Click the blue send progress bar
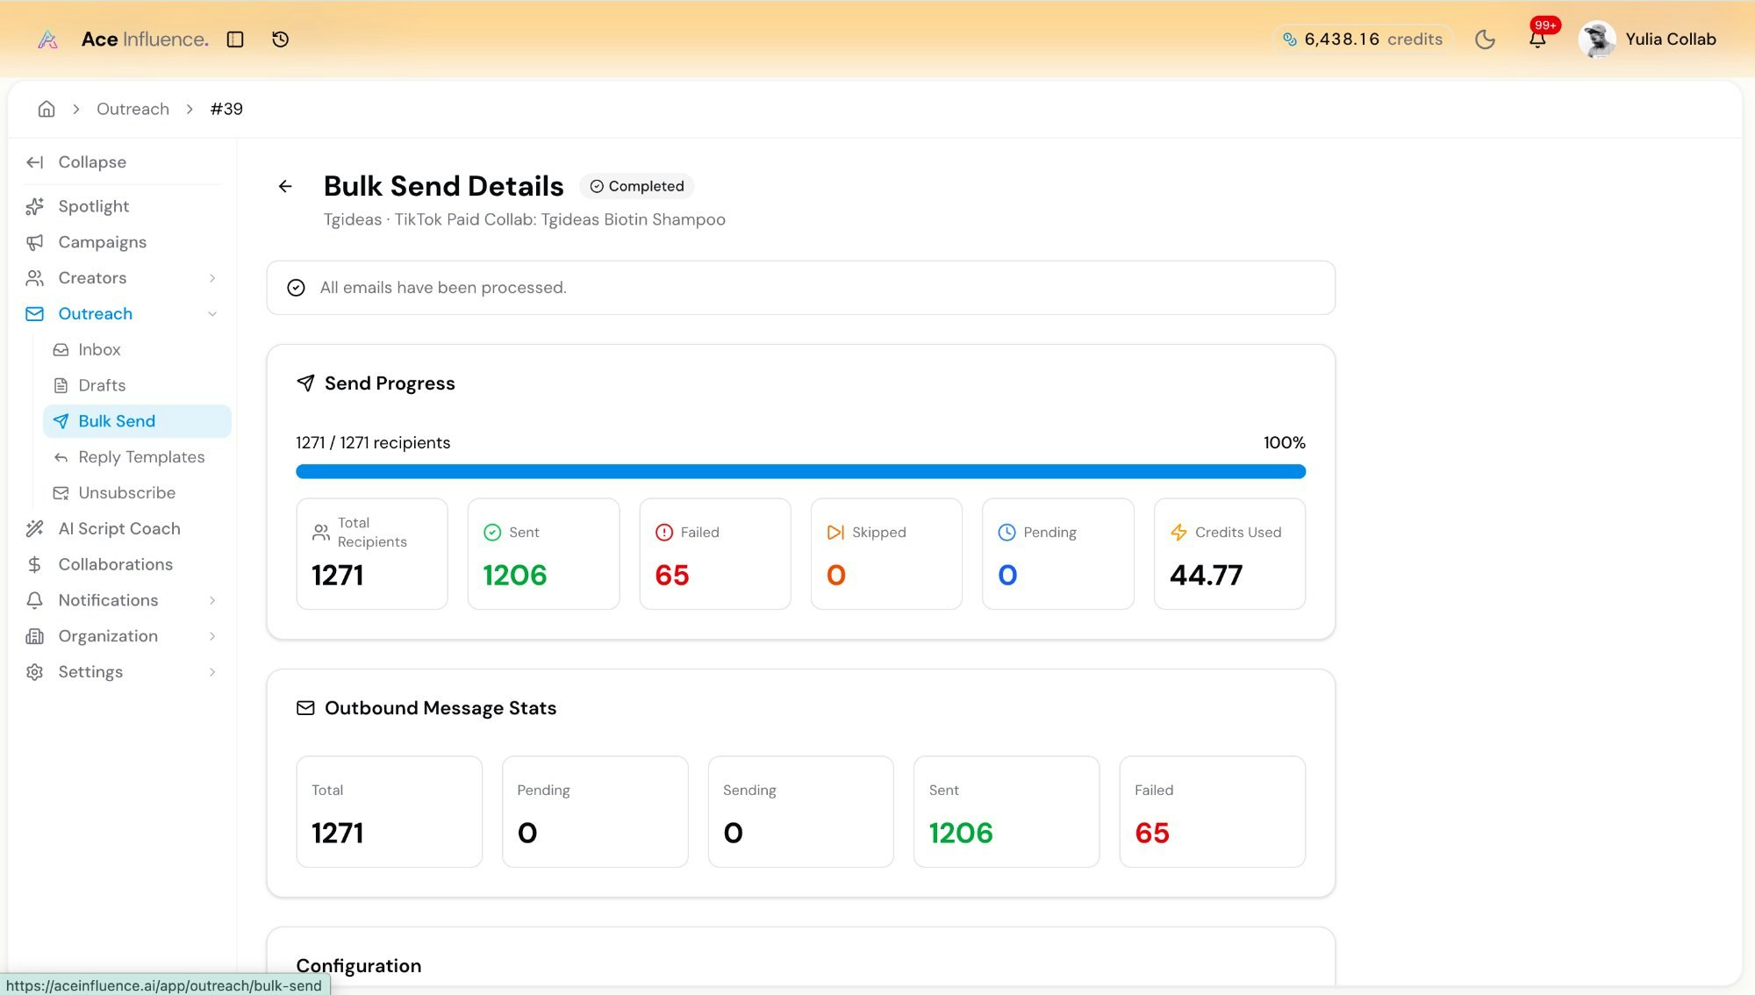1755x995 pixels. 800,472
